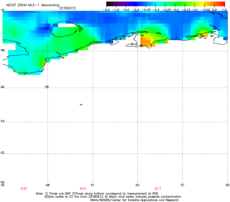Click the -0.5 label on the color scale
Viewport: 230px width, 202px height.
click(x=126, y=10)
